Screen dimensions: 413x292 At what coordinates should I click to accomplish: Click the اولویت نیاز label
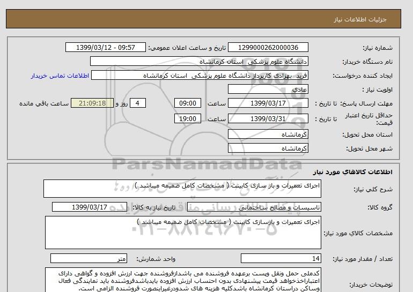pyautogui.click(x=377, y=89)
